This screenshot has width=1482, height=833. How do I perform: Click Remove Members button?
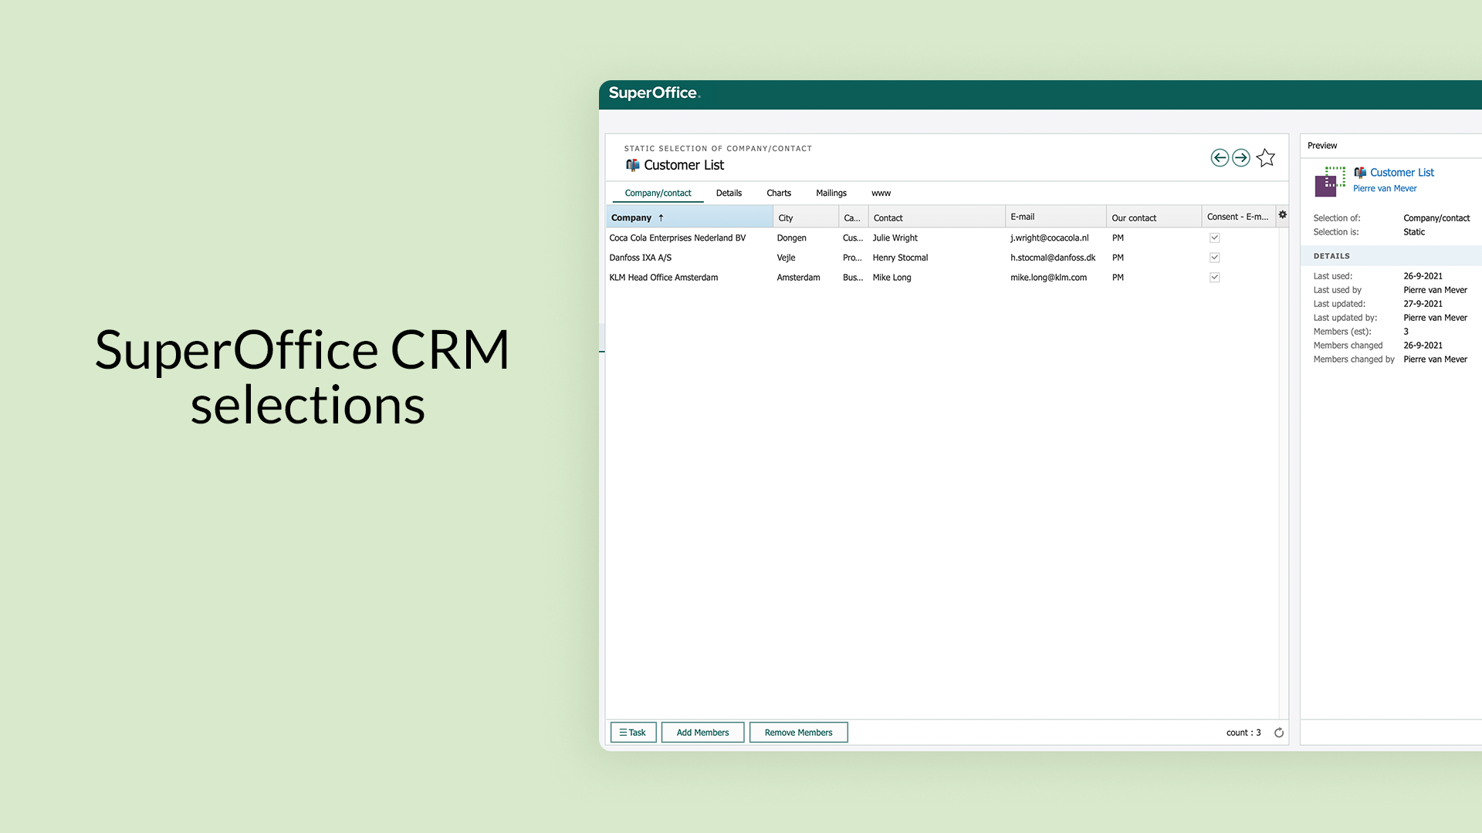pyautogui.click(x=798, y=733)
